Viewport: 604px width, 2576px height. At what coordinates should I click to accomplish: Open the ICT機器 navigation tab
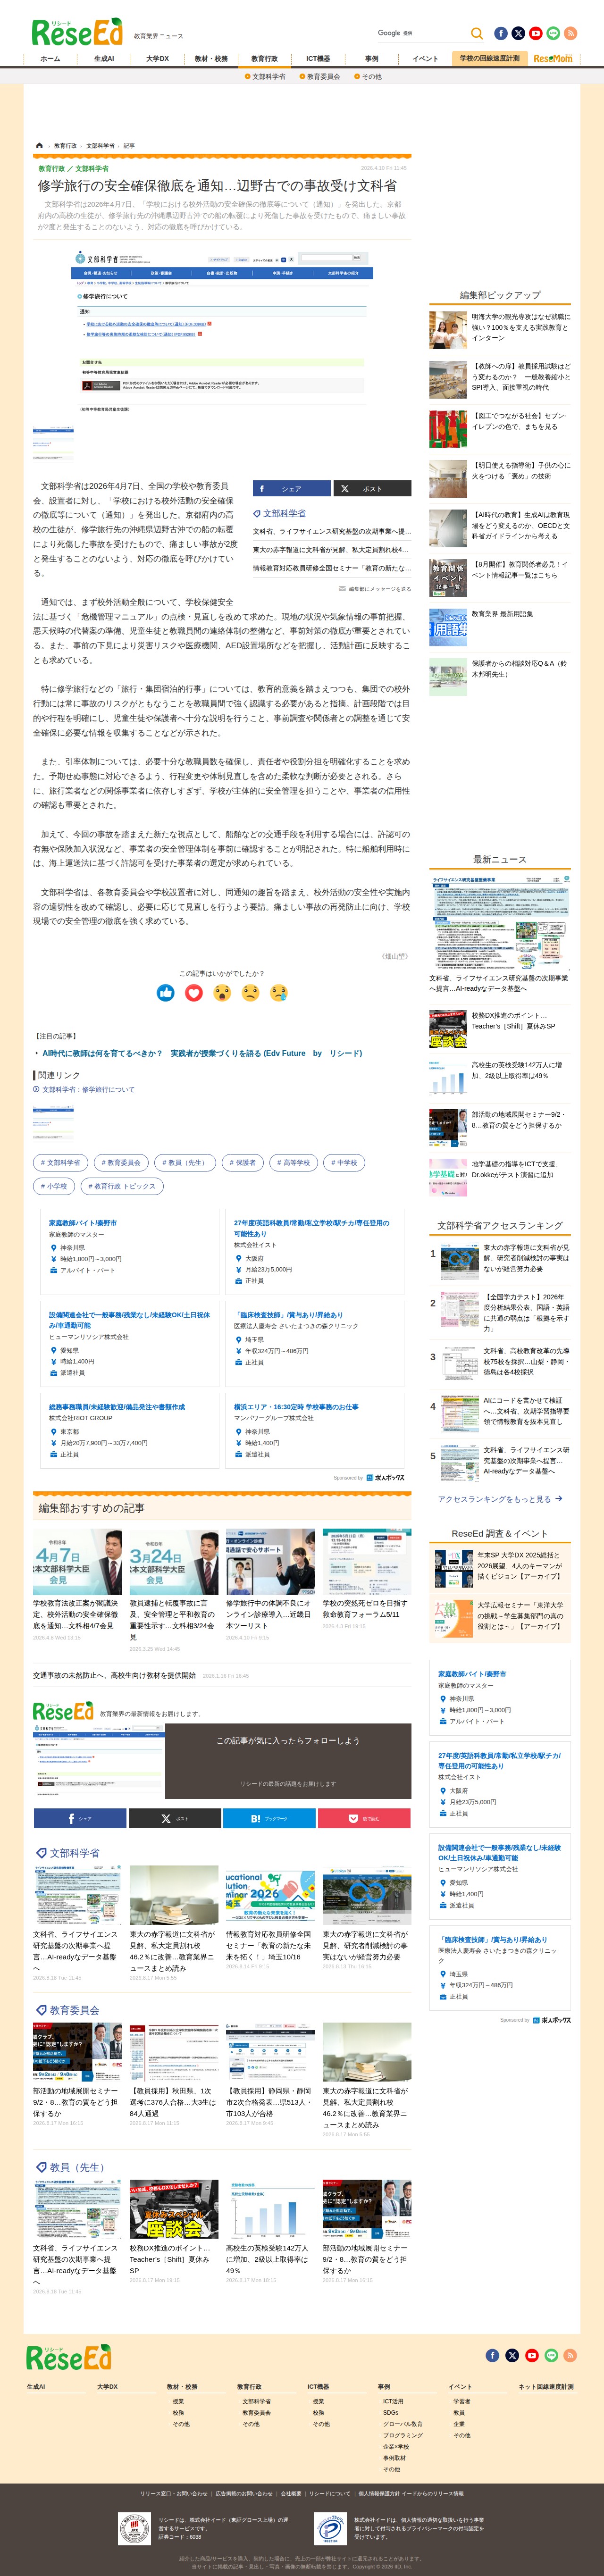point(318,59)
